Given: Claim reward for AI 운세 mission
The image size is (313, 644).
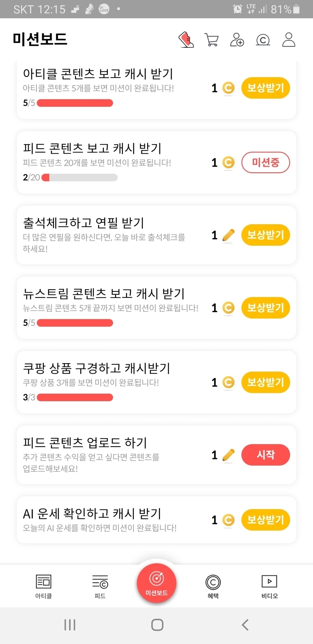Looking at the screenshot, I should 265,520.
